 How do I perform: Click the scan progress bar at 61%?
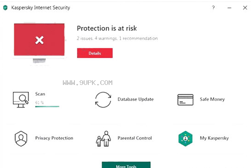[x=47, y=107]
